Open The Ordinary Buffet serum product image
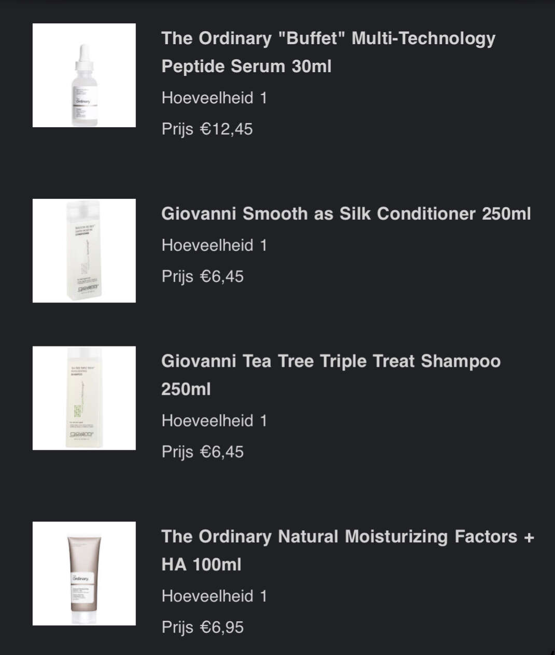This screenshot has height=655, width=555. [x=84, y=75]
